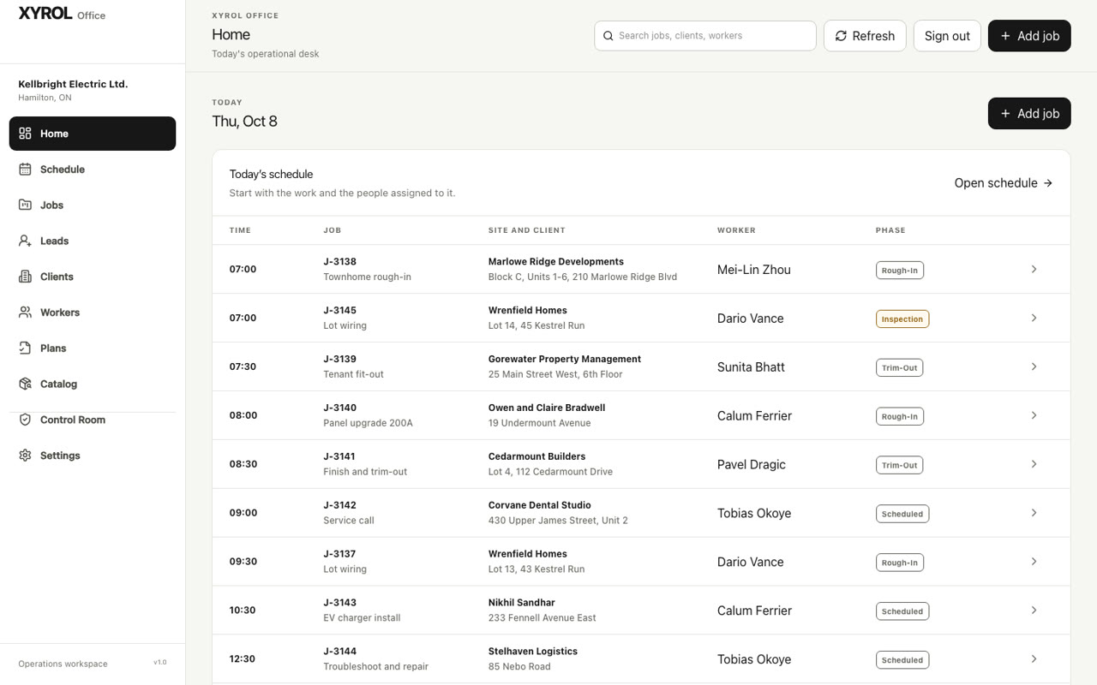Click the Inspection phase badge

pyautogui.click(x=902, y=319)
